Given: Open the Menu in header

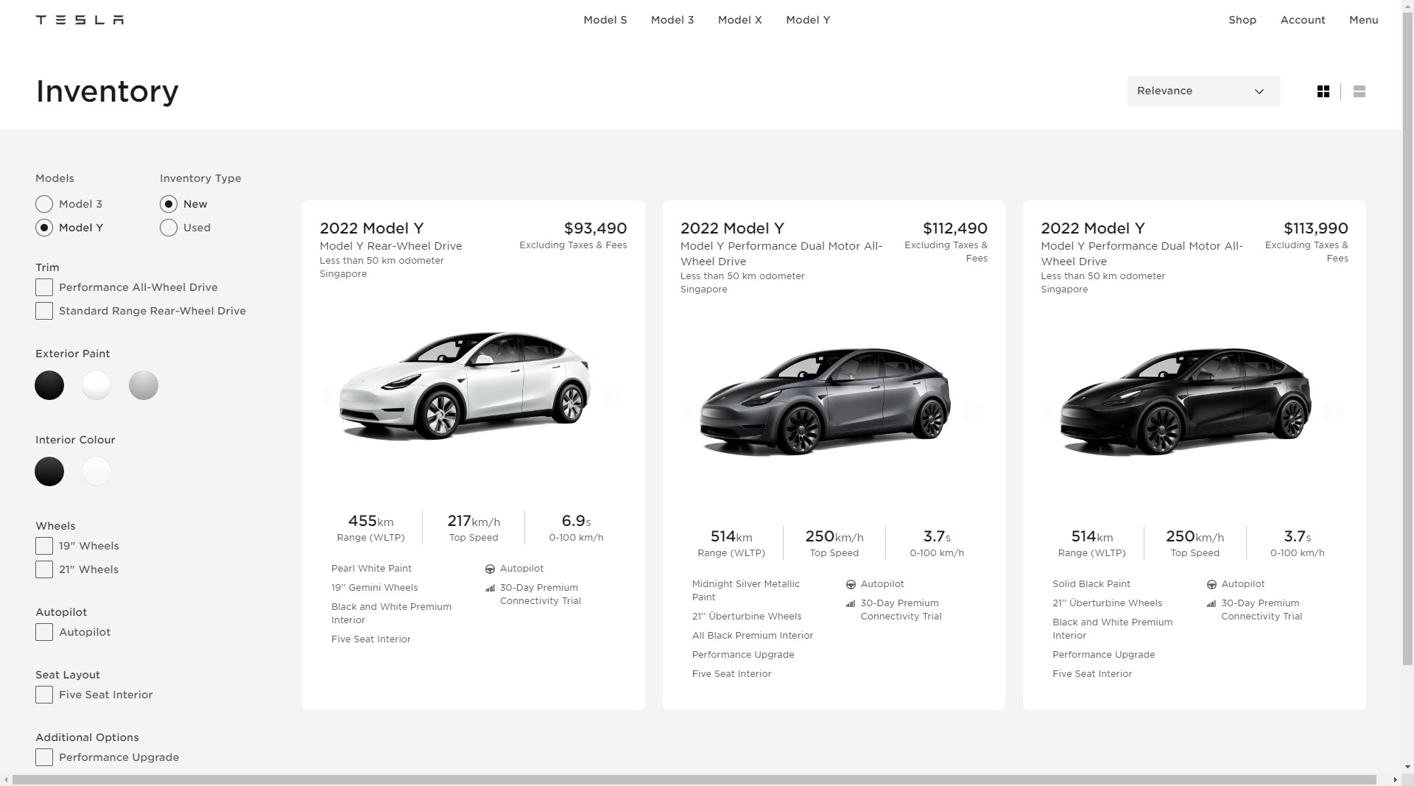Looking at the screenshot, I should [x=1363, y=20].
